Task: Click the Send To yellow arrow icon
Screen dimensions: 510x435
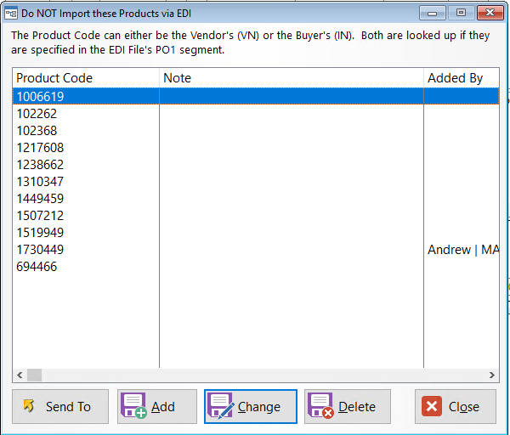Action: tap(29, 406)
